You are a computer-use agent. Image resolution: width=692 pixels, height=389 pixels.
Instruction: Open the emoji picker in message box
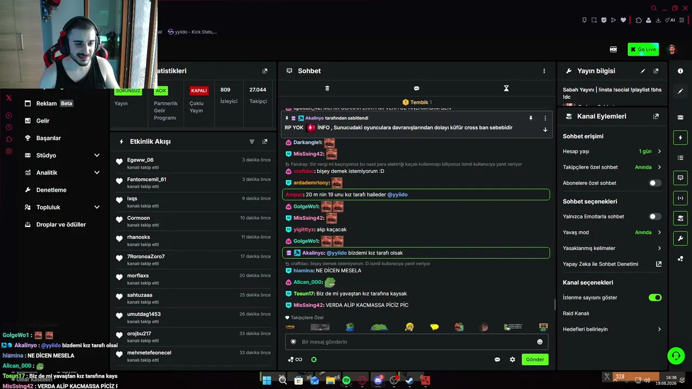pos(540,341)
